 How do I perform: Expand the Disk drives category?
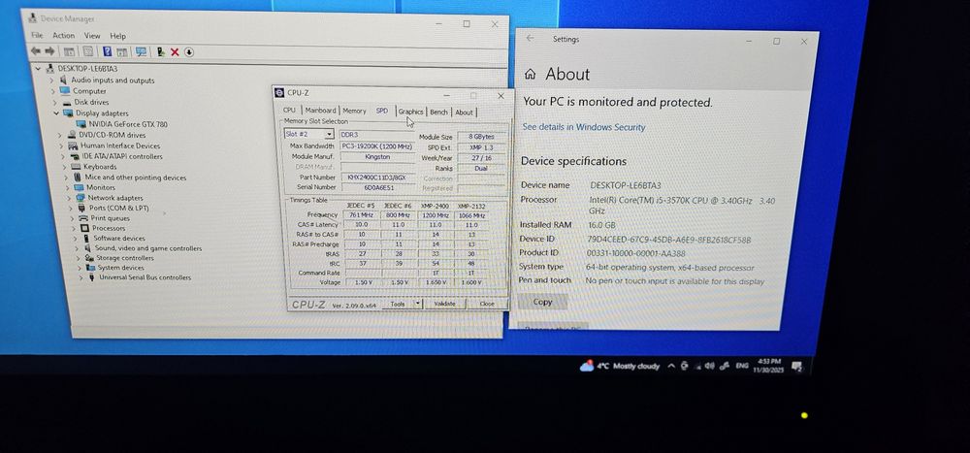pos(54,102)
